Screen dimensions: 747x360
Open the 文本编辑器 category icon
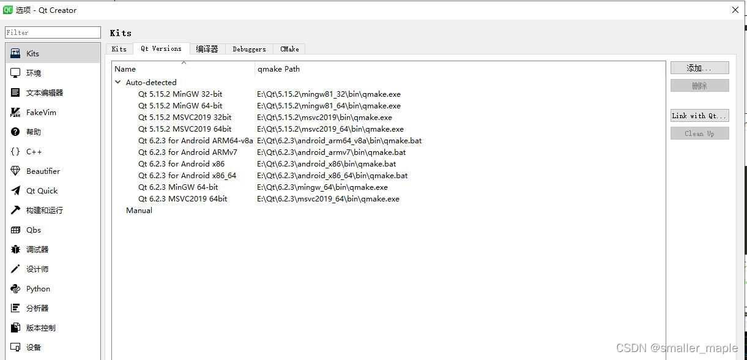(15, 92)
